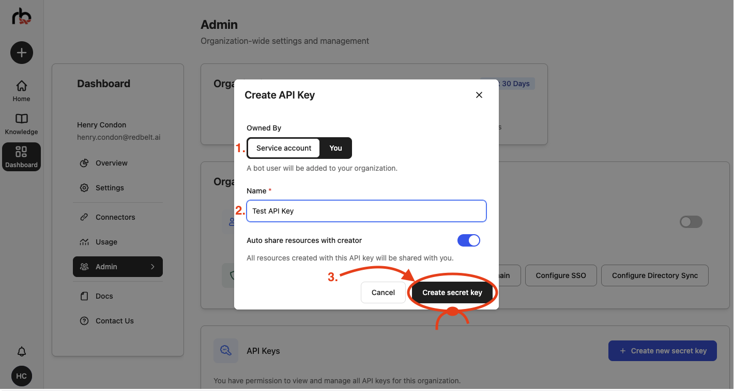
Task: Open the notification bell
Action: (x=21, y=351)
